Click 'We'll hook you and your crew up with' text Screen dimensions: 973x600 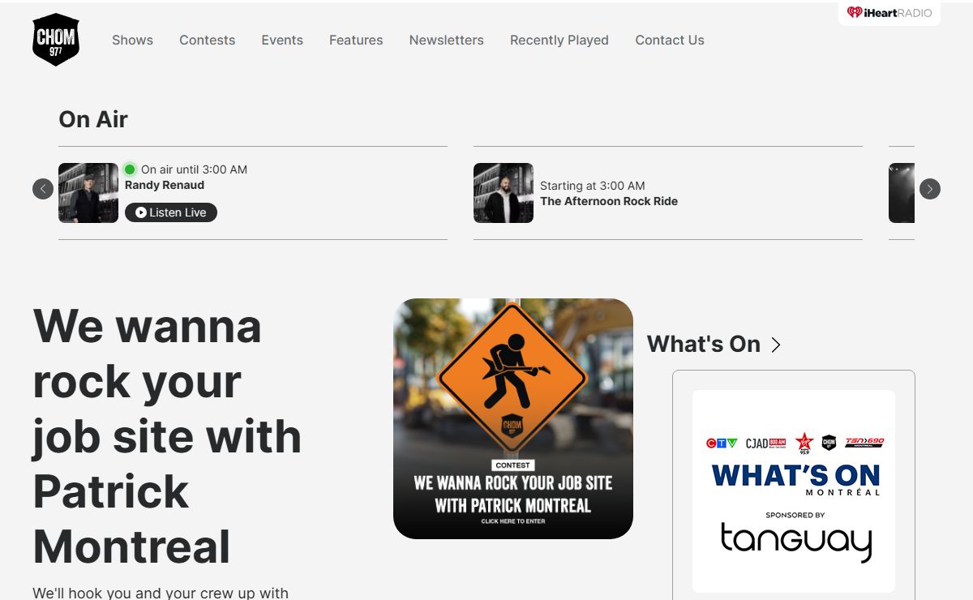pyautogui.click(x=161, y=593)
